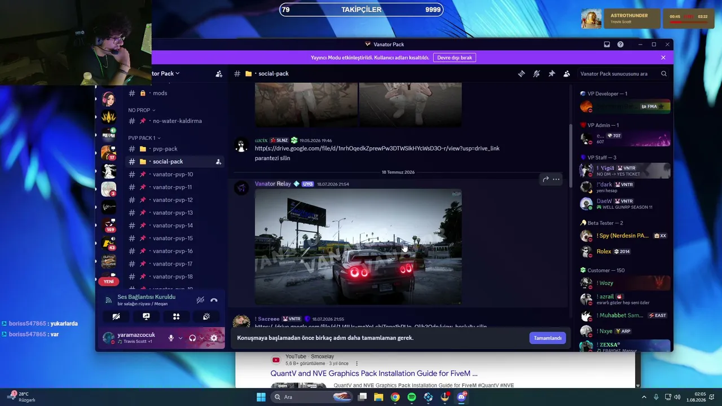Forward Vanator Relay message arrow icon

(545, 179)
